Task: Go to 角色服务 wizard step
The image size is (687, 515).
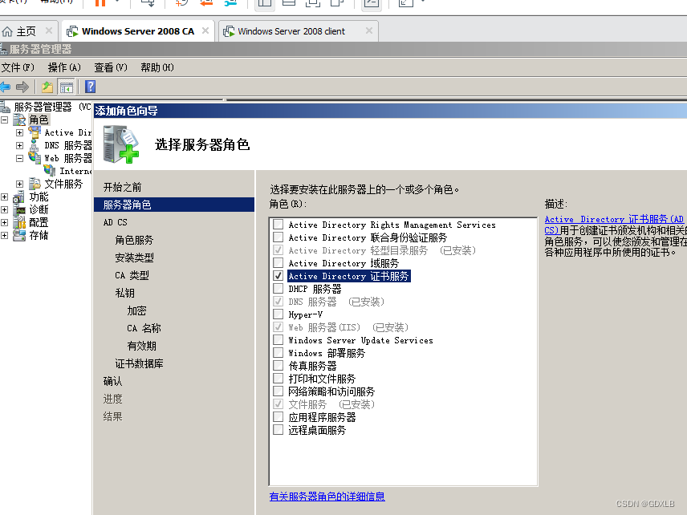Action: [x=134, y=240]
